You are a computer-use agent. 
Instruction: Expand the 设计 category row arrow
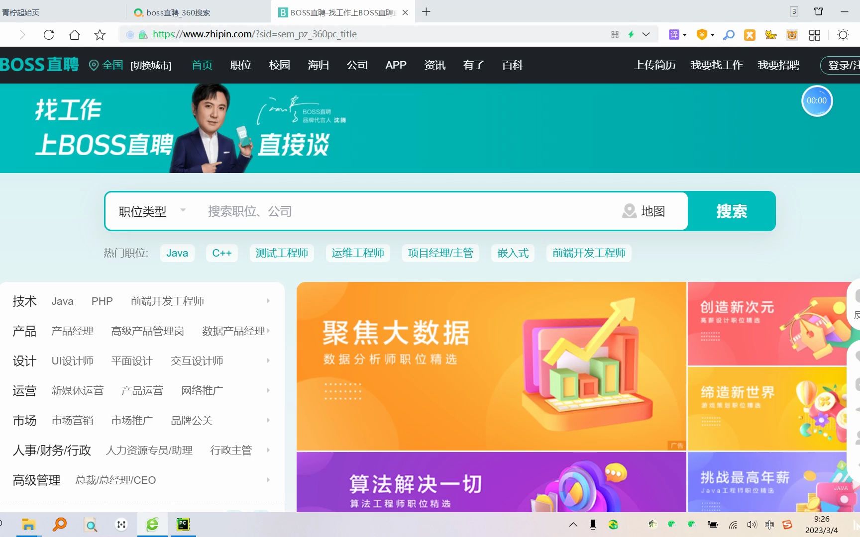pos(268,360)
